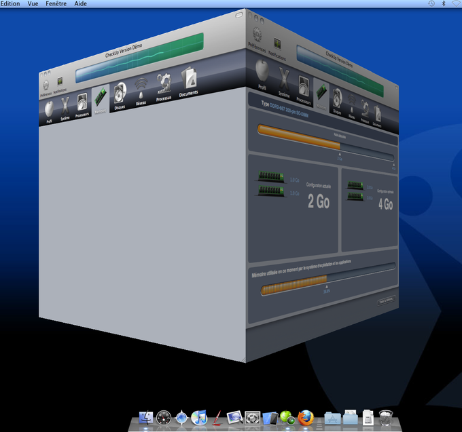Viewport: 462px width, 432px height.
Task: Open the Fenêtre menu
Action: [56, 3]
